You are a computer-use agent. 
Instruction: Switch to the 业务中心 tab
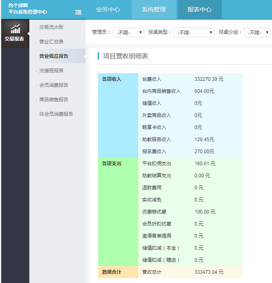pyautogui.click(x=108, y=10)
